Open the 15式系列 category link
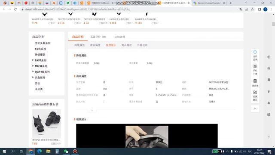 [x=40, y=49]
